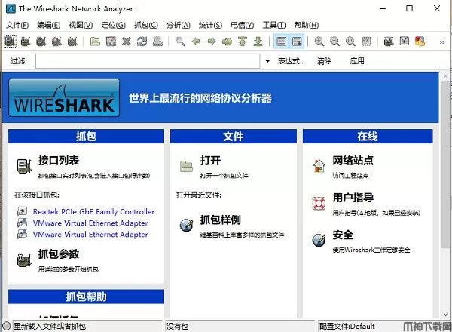Click the 表达式... filter button

pos(292,60)
